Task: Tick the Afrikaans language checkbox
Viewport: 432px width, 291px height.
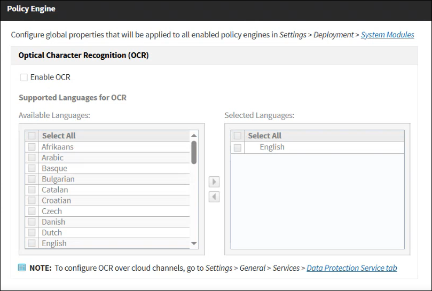Action: [32, 147]
